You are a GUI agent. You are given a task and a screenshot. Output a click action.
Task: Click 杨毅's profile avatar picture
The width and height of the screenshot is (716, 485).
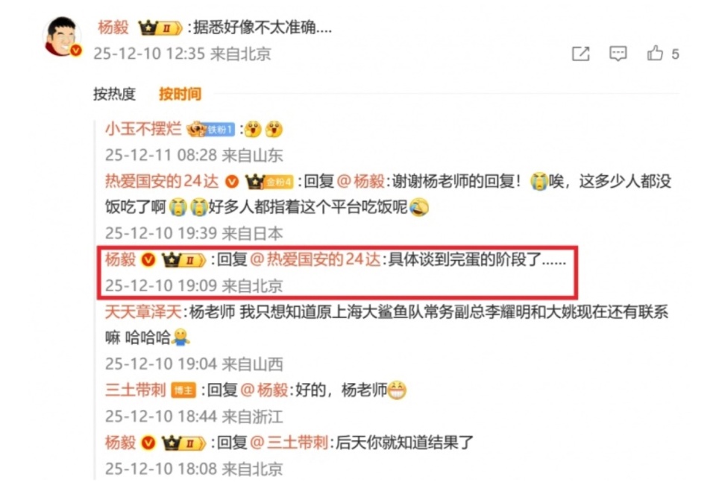[x=62, y=37]
